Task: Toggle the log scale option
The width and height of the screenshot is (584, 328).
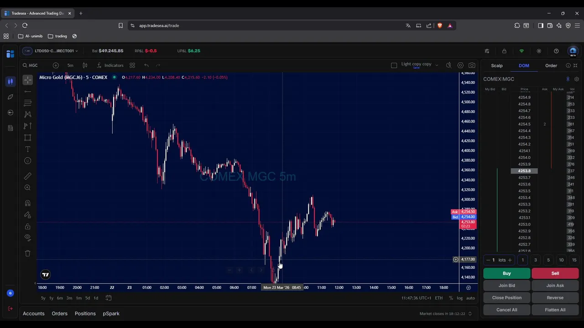Action: pyautogui.click(x=460, y=298)
